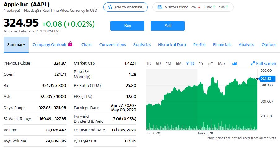This screenshot has height=148, width=280.
Task: Click the +0.08 (+0.02%) change value
Action: tap(68, 24)
